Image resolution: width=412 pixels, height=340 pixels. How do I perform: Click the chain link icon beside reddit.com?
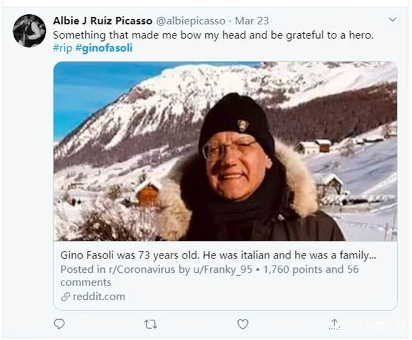tap(65, 296)
